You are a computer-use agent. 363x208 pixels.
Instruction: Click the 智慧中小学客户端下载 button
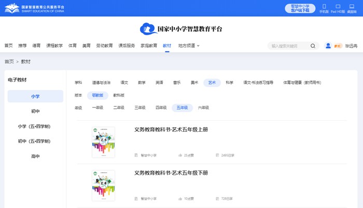pos(300,8)
